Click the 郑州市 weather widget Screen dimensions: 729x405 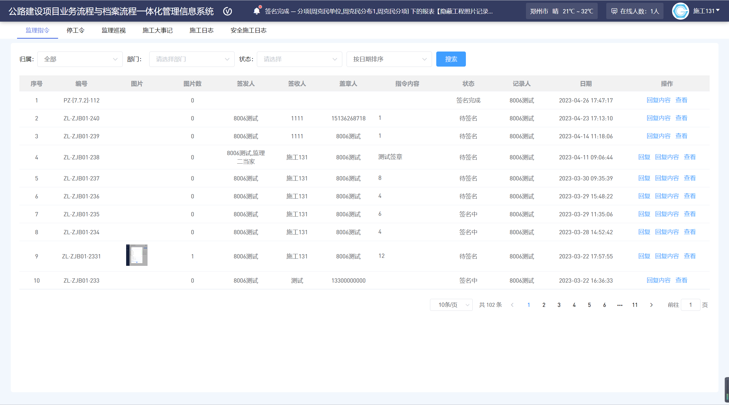562,11
